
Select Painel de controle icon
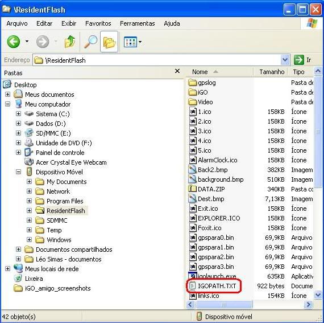coord(29,153)
